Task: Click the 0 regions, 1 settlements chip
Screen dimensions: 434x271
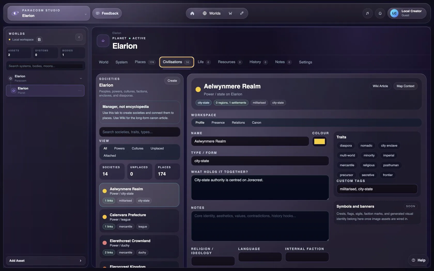Action: pyautogui.click(x=231, y=103)
